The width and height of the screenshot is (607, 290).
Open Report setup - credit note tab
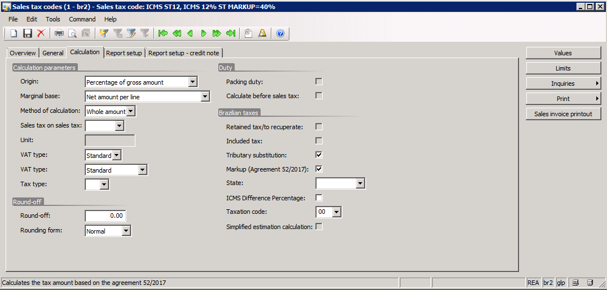coord(183,53)
